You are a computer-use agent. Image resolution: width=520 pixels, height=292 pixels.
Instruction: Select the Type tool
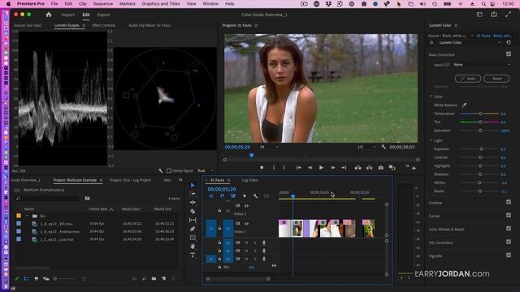pos(193,255)
